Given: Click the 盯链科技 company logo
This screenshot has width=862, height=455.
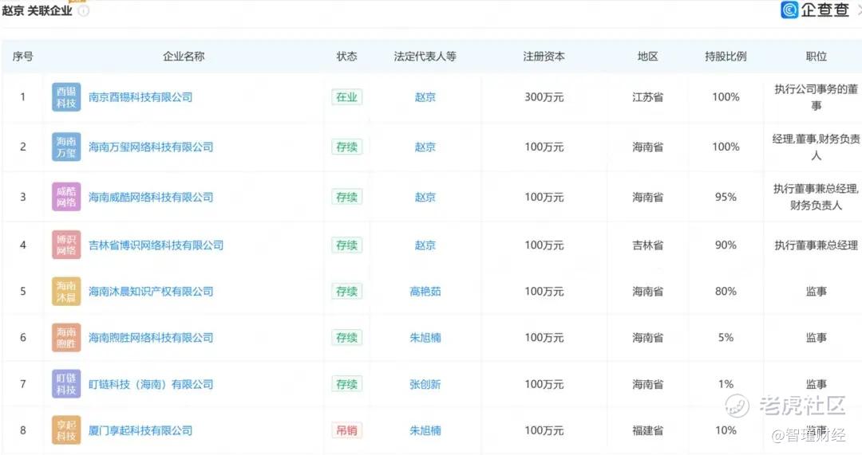Looking at the screenshot, I should pos(66,384).
